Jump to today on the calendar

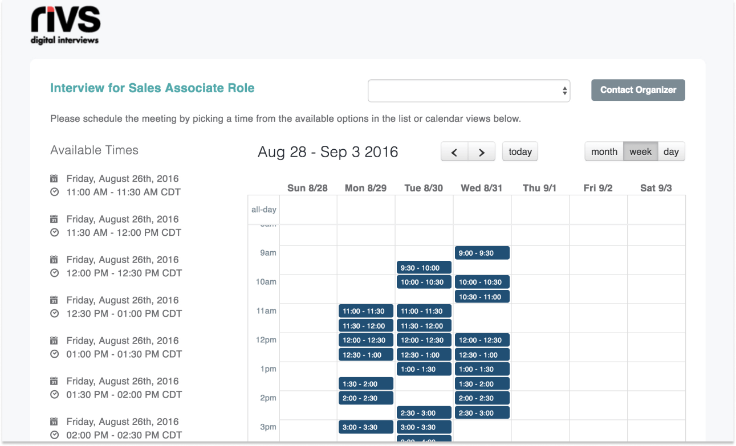[520, 152]
